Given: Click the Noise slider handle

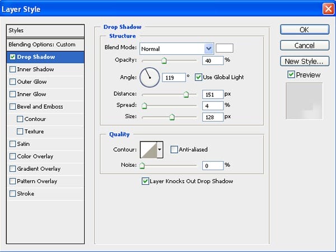Looking at the screenshot, I should [142, 165].
